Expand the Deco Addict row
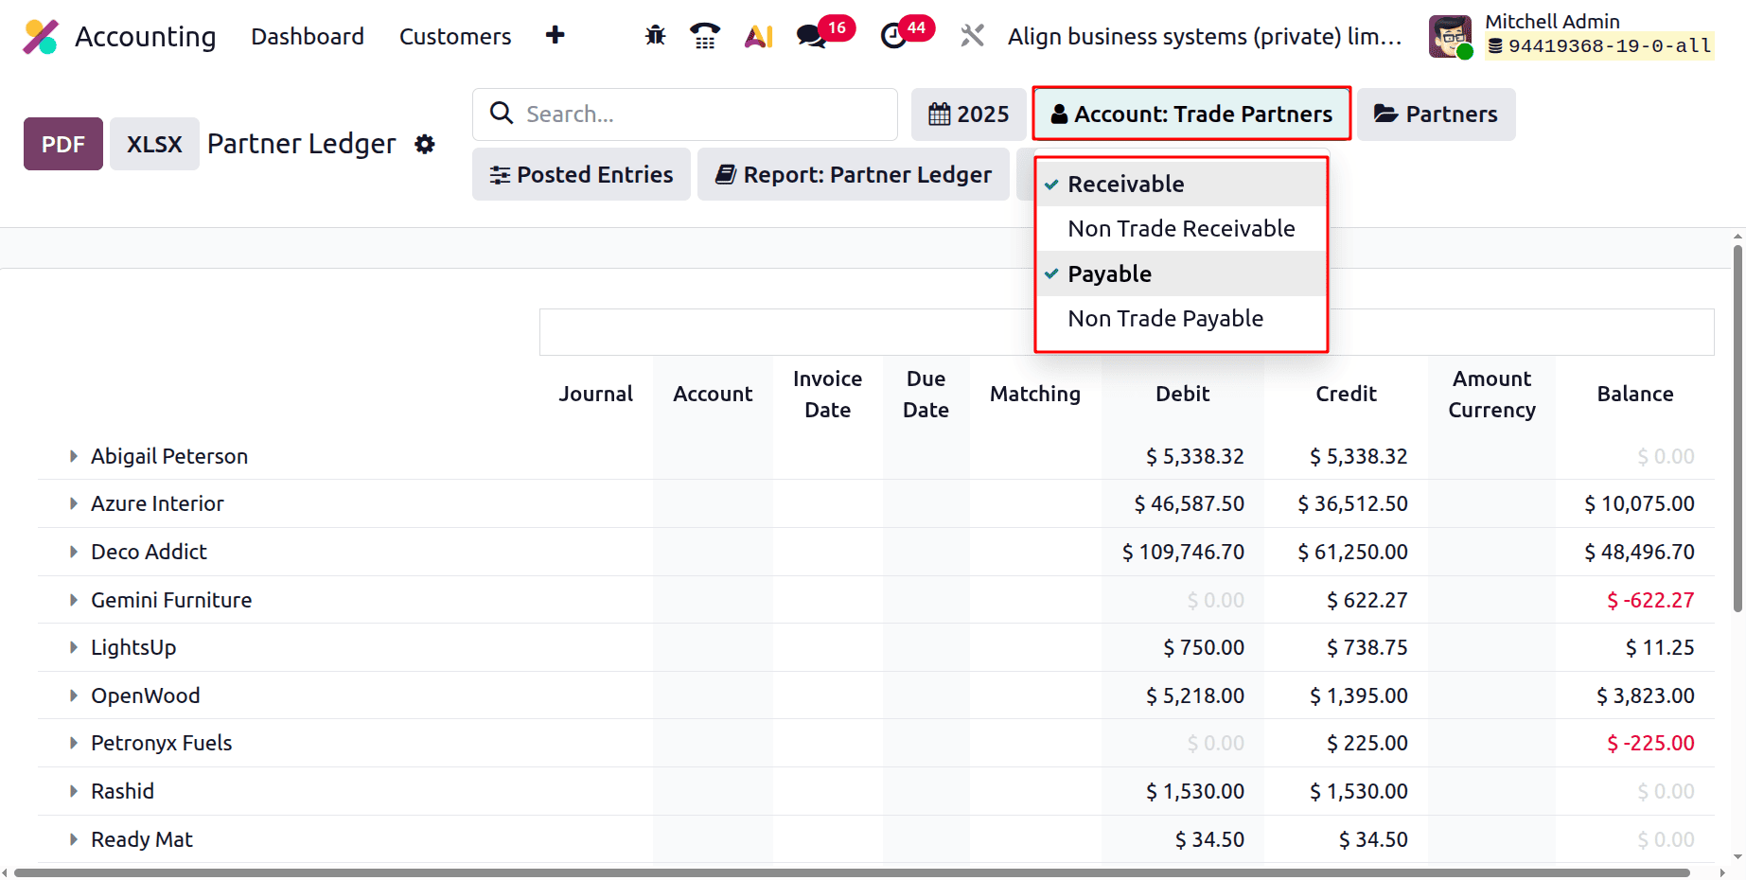Viewport: 1746px width, 880px height. (73, 552)
